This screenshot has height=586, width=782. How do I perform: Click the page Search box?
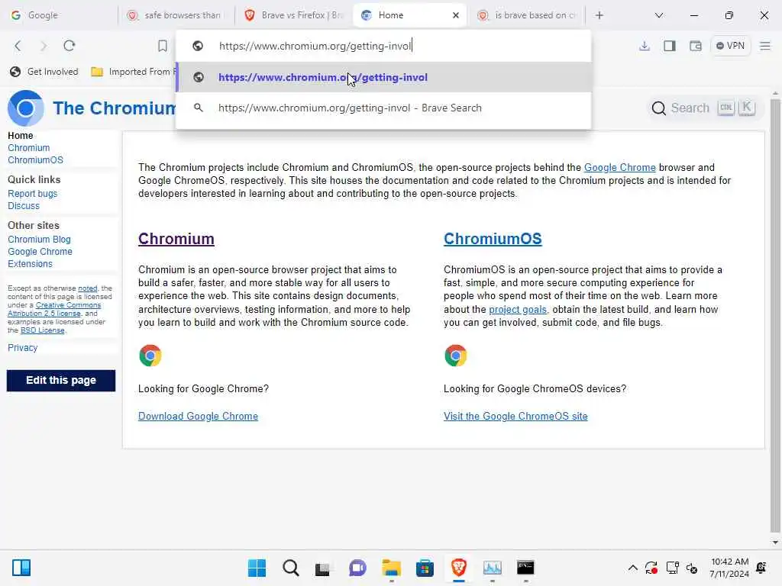(704, 108)
